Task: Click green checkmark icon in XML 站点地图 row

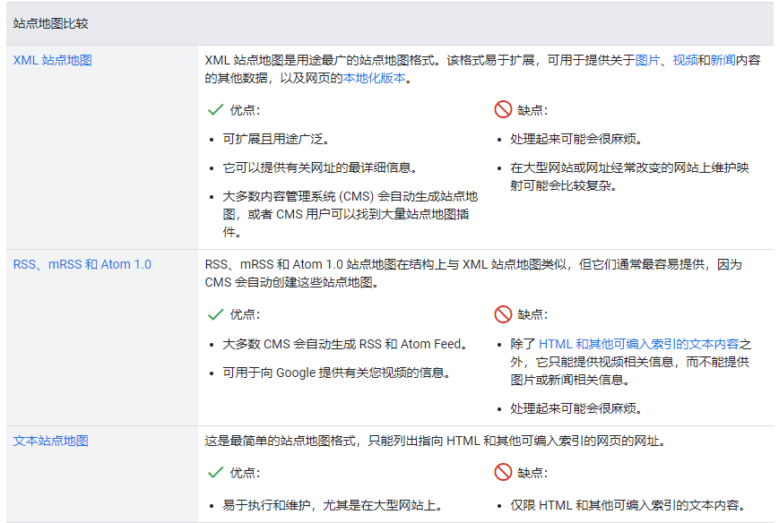Action: (x=215, y=110)
